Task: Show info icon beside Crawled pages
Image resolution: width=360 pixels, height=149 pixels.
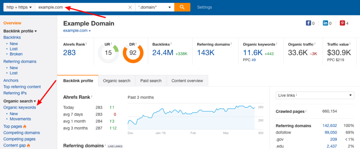Action: [x=306, y=111]
